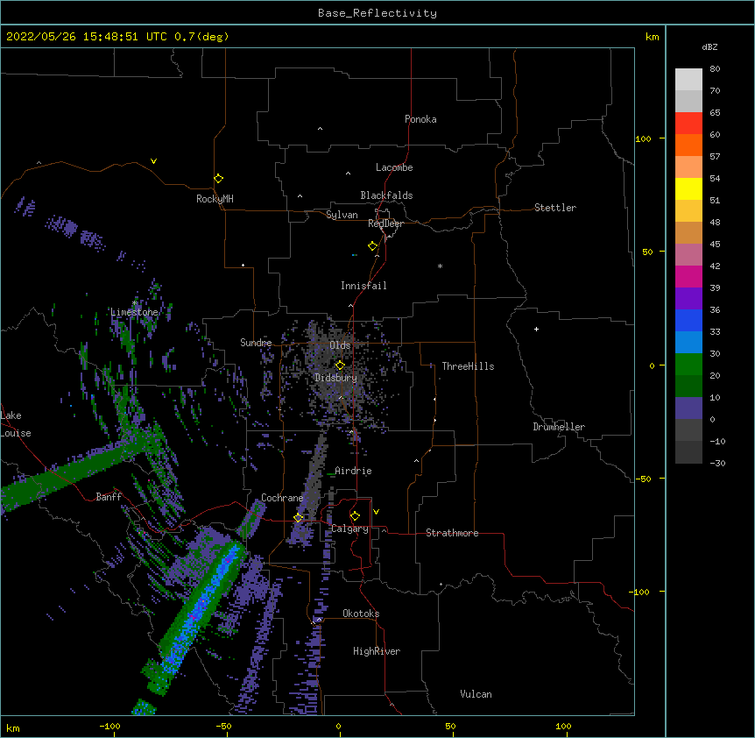Click the Sylvan label
755x738 pixels.
pyautogui.click(x=342, y=216)
